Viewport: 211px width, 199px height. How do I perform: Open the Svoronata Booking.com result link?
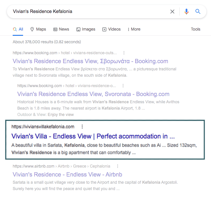[x=93, y=94]
